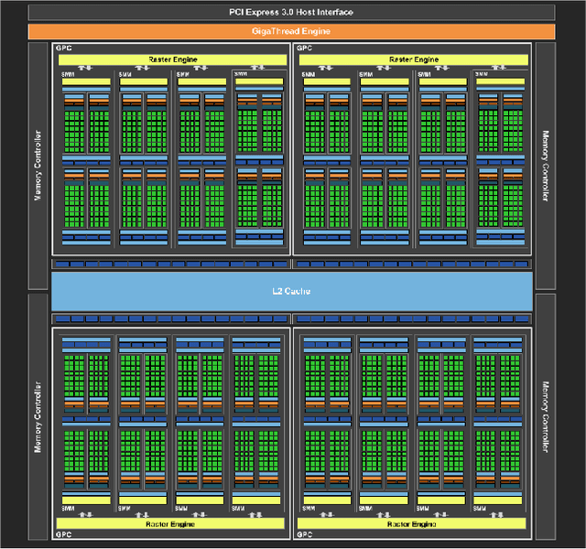This screenshot has width=586, height=549.
Task: Select the GPC label of the bottom-right cluster
Action: pyautogui.click(x=303, y=534)
